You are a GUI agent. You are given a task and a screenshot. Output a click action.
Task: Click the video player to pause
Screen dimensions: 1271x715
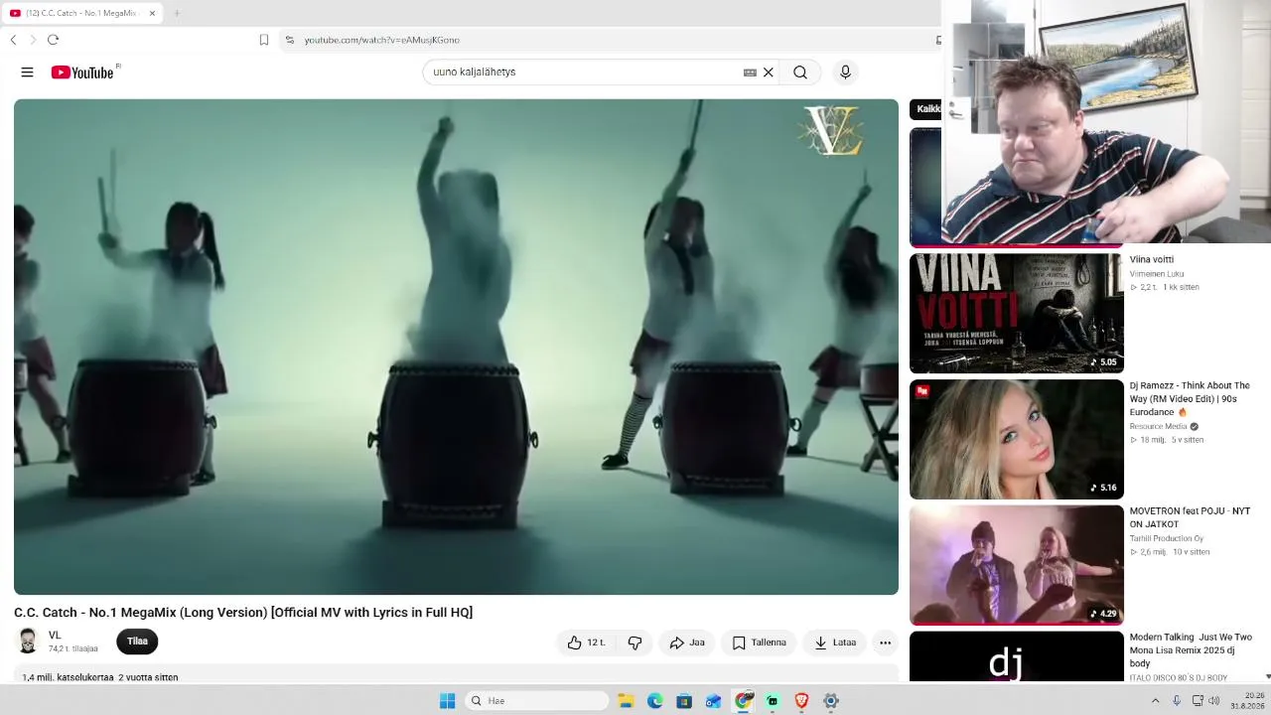point(456,347)
